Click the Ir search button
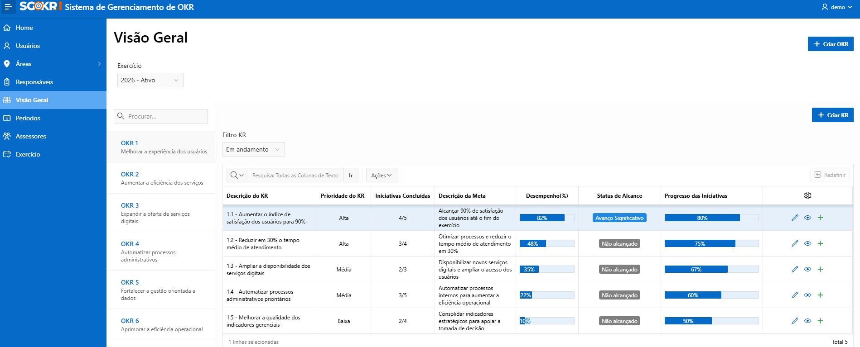This screenshot has width=860, height=347. click(351, 175)
